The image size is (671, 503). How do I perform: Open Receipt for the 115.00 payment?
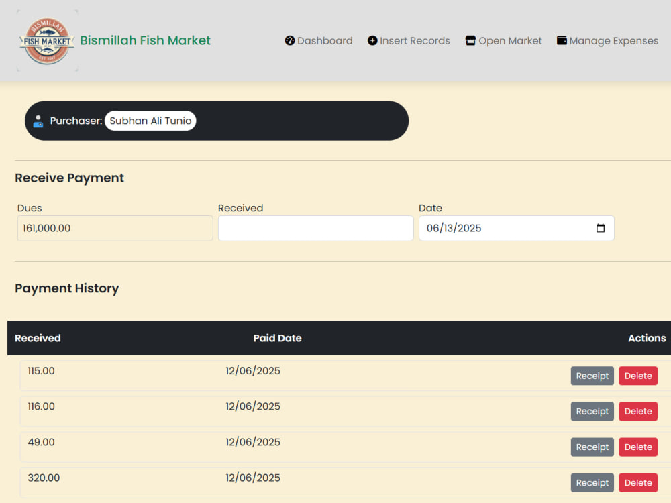coord(592,376)
